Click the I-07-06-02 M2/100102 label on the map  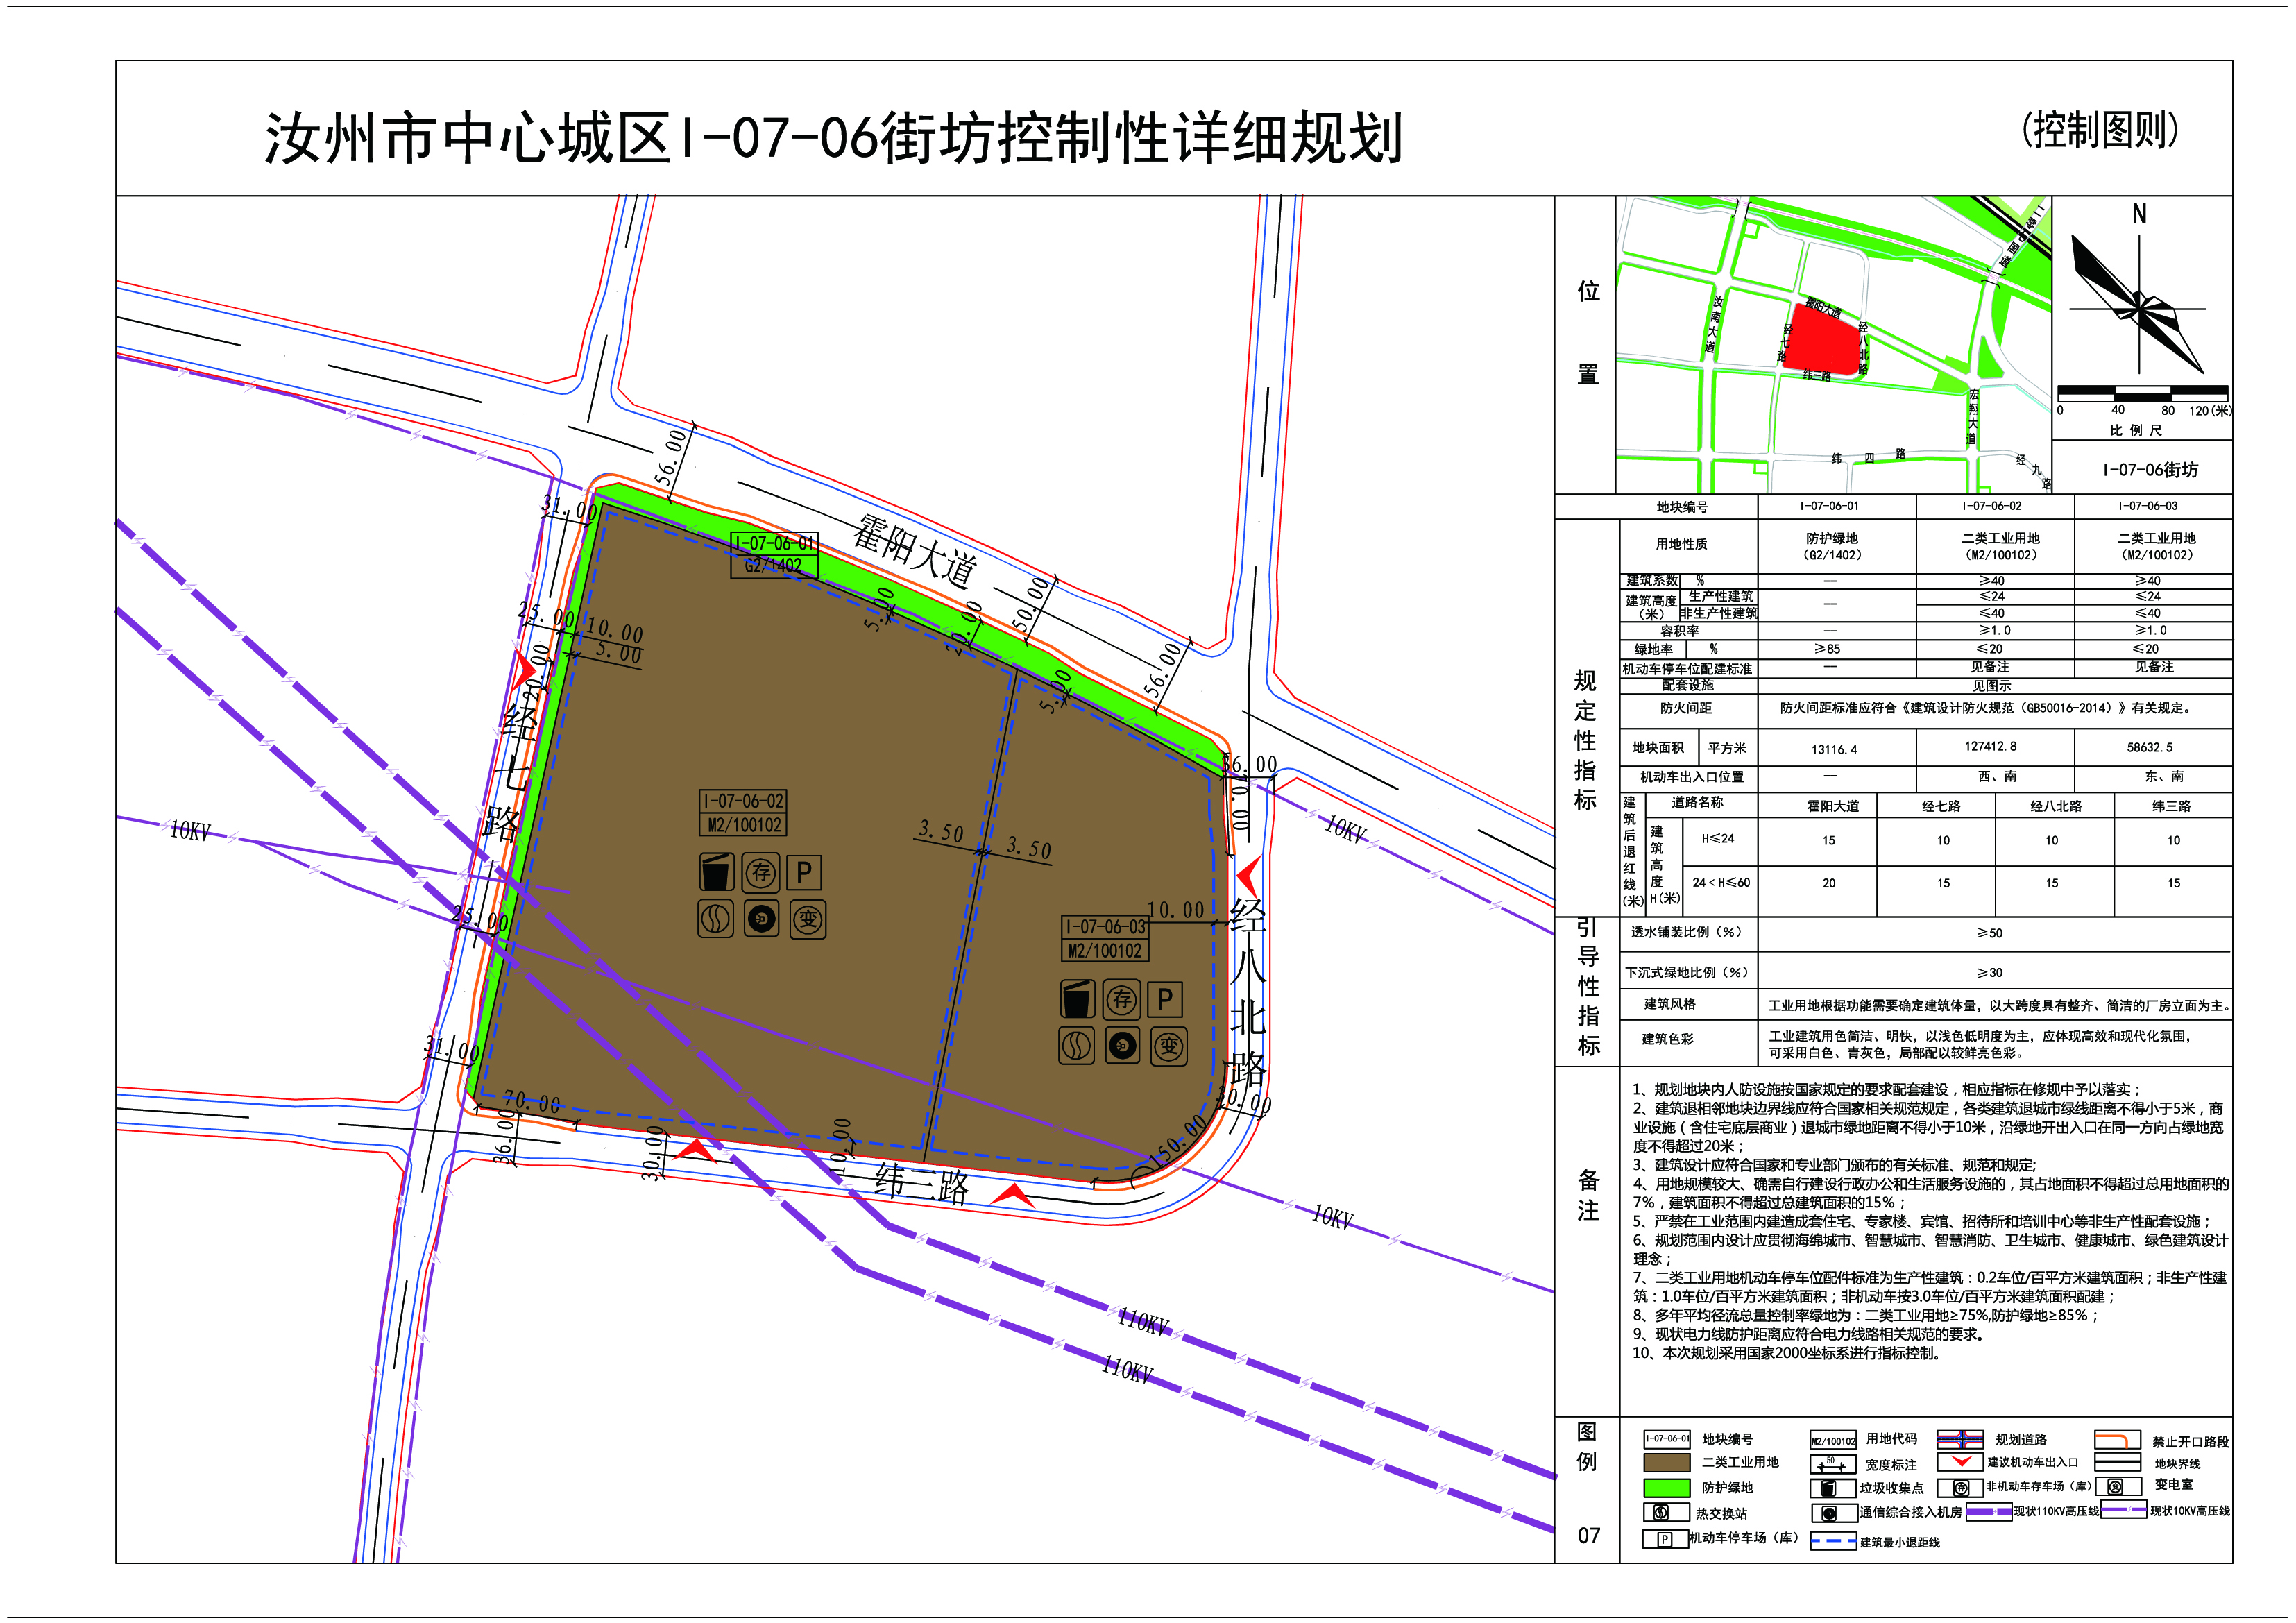743,812
